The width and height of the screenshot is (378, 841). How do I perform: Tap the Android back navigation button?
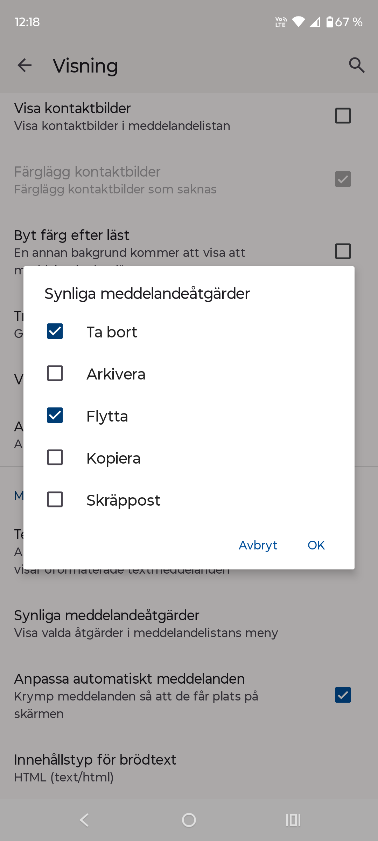(84, 820)
